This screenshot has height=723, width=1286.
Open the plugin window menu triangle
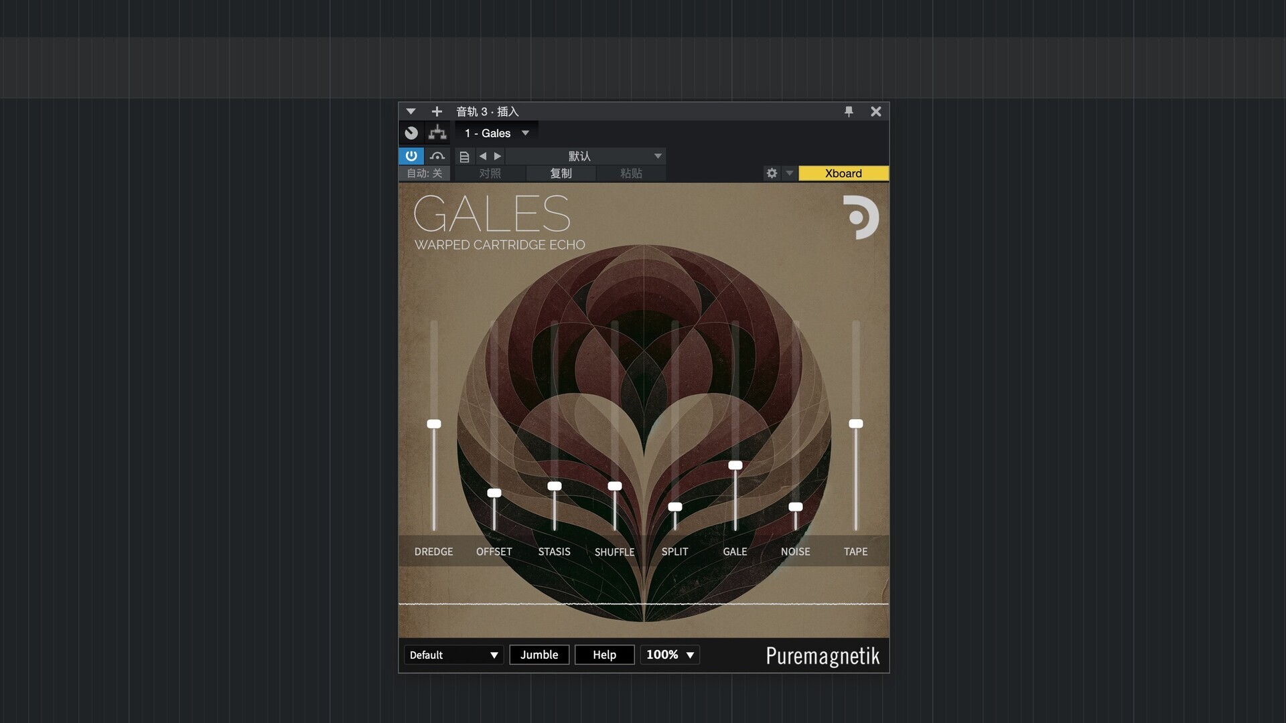(x=411, y=111)
